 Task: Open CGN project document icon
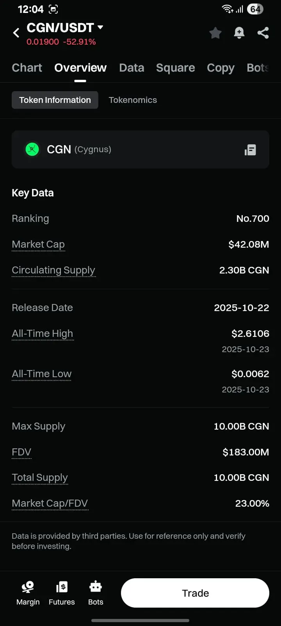tap(250, 150)
